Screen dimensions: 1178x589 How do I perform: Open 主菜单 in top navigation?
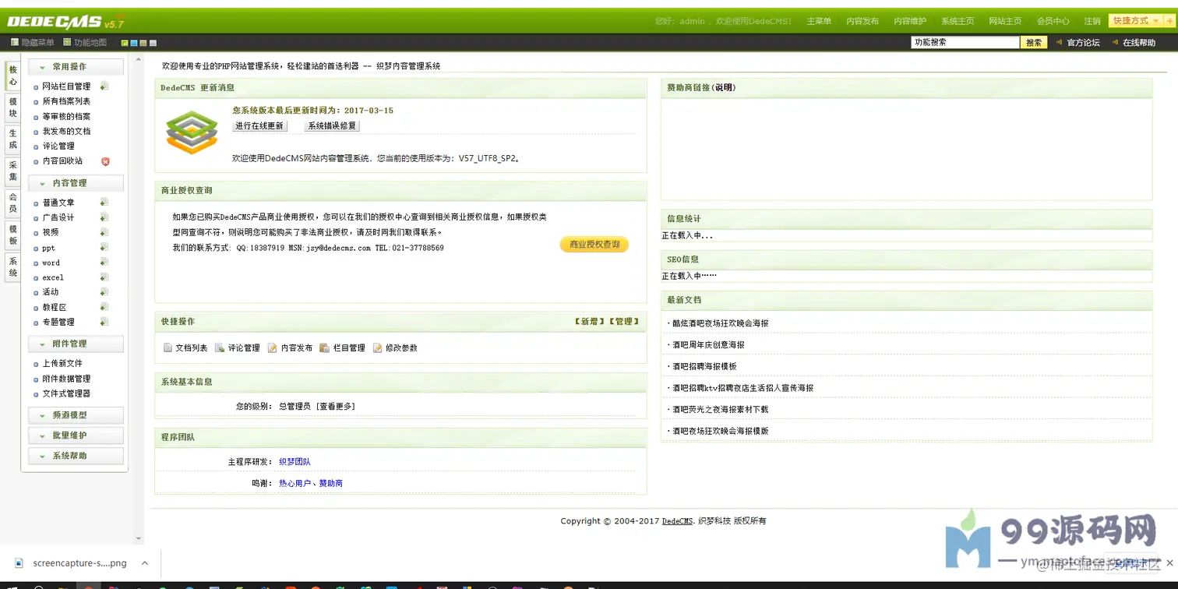pos(819,22)
